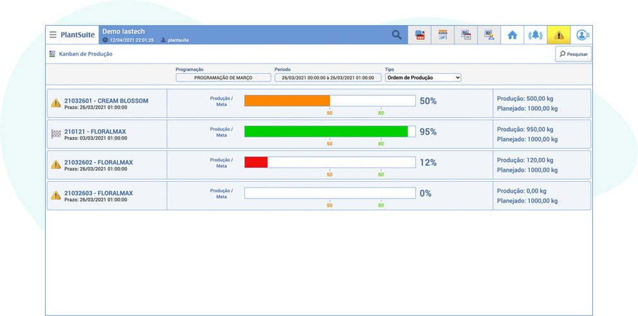This screenshot has height=316, width=638.
Task: Click warning icon of order 21032602
Action: point(56,164)
